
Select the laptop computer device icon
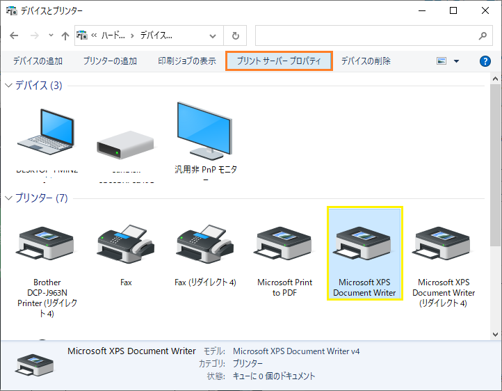click(x=47, y=131)
